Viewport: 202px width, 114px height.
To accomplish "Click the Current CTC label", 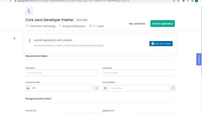I will [31, 111].
